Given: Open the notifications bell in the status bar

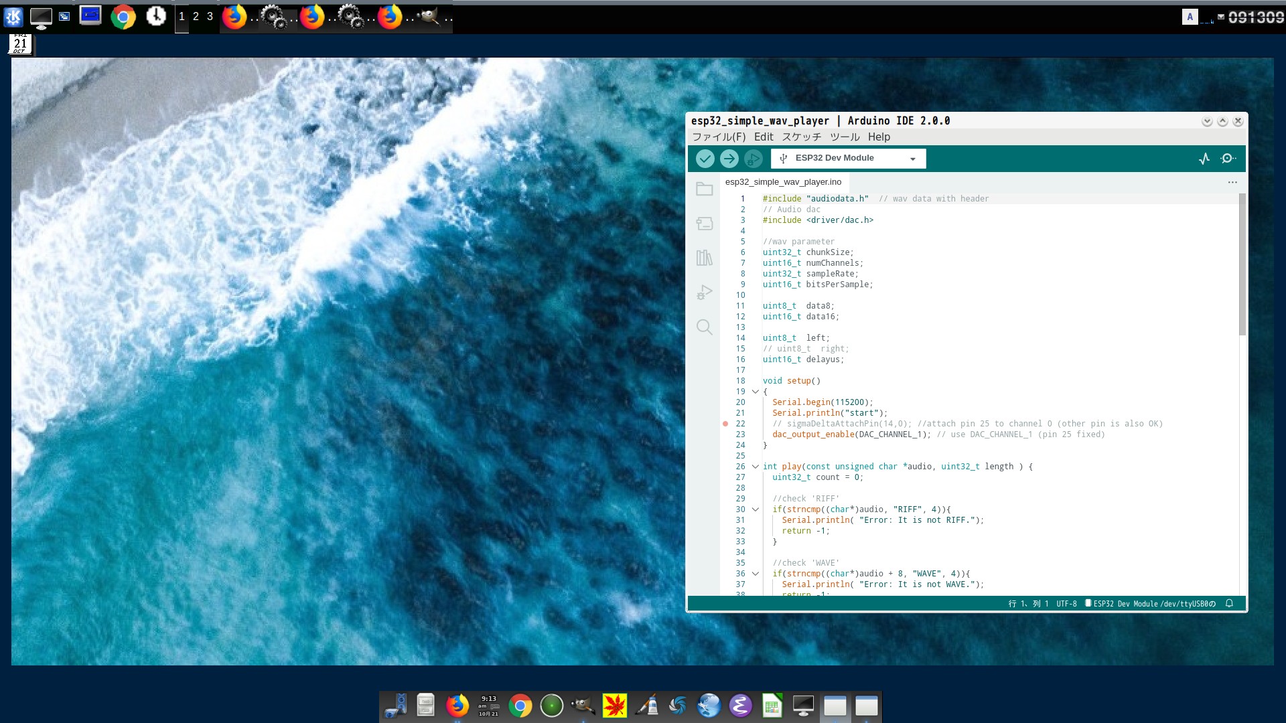Looking at the screenshot, I should pyautogui.click(x=1229, y=603).
